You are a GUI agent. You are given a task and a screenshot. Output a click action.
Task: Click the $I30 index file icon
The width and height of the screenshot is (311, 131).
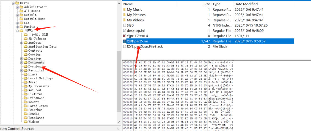125,25
